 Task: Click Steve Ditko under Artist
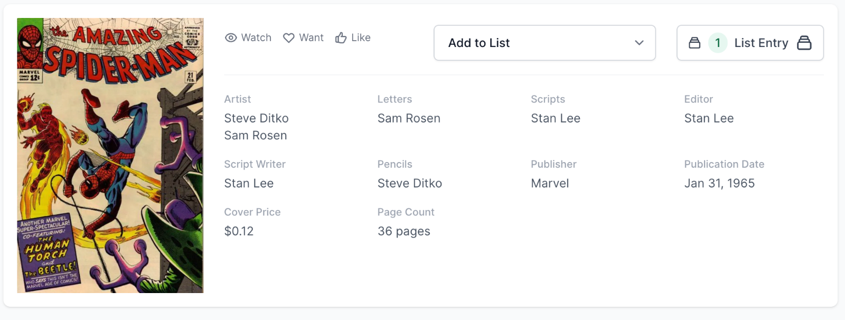pos(256,118)
